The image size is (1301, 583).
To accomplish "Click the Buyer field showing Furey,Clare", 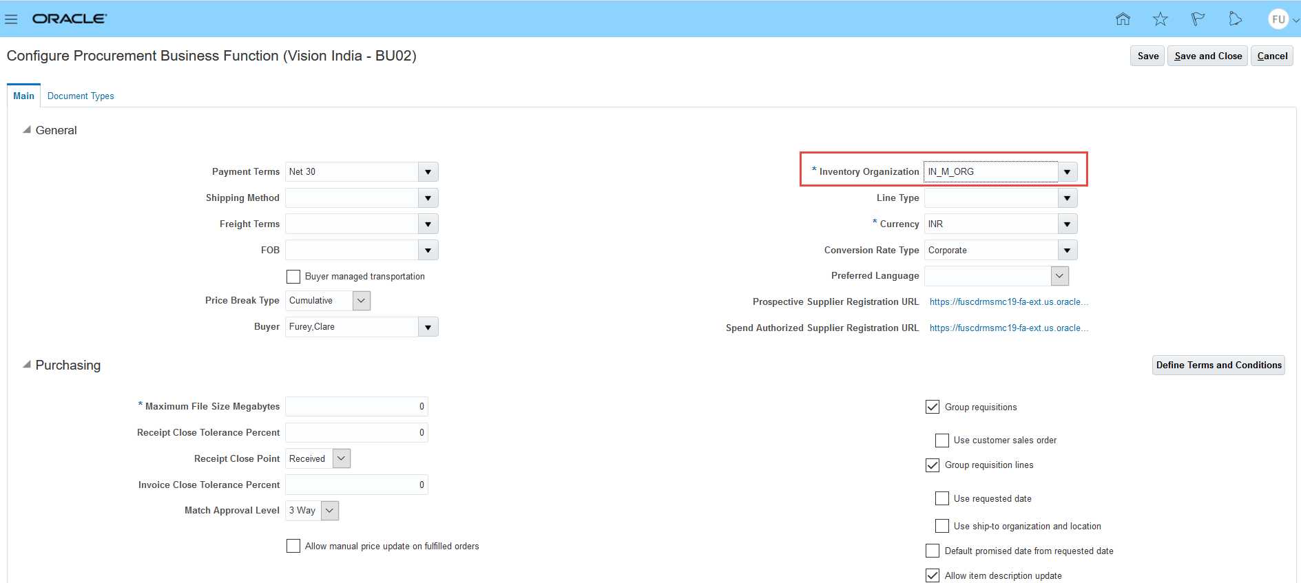I will [x=352, y=327].
